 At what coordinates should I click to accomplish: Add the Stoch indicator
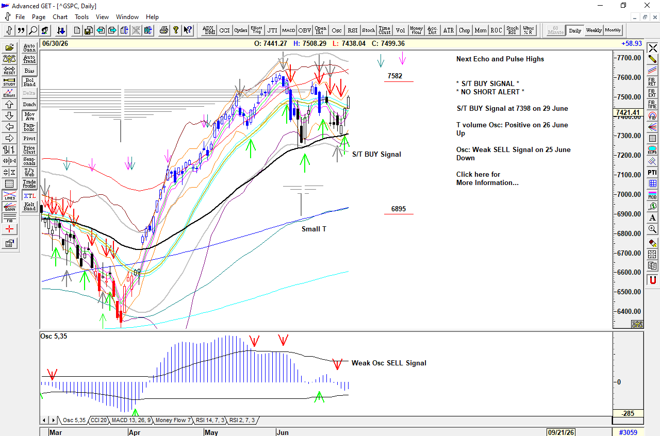click(368, 30)
